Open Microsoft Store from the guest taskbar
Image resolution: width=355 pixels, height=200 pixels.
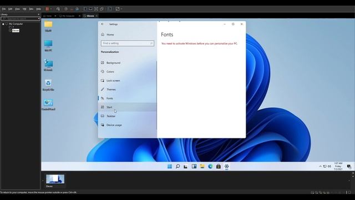tap(219, 167)
